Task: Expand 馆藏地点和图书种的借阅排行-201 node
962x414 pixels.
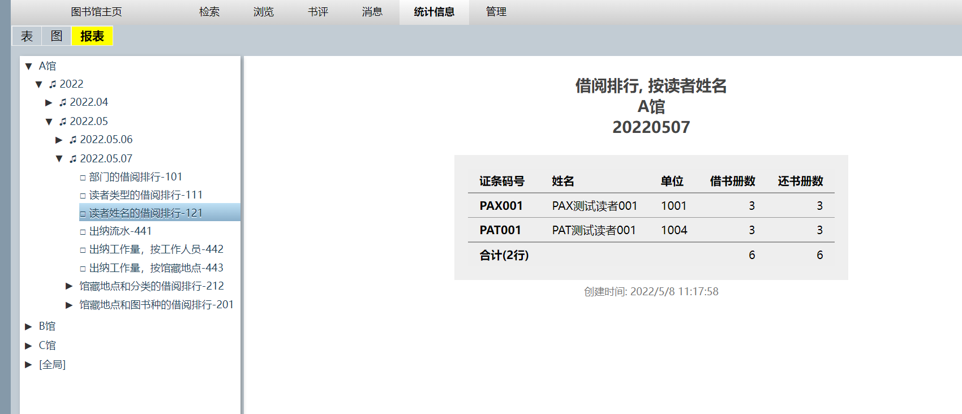Action: tap(70, 305)
